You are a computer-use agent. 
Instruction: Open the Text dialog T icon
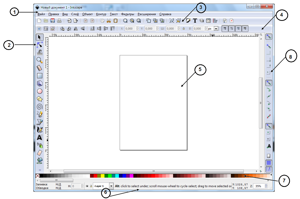(195, 21)
